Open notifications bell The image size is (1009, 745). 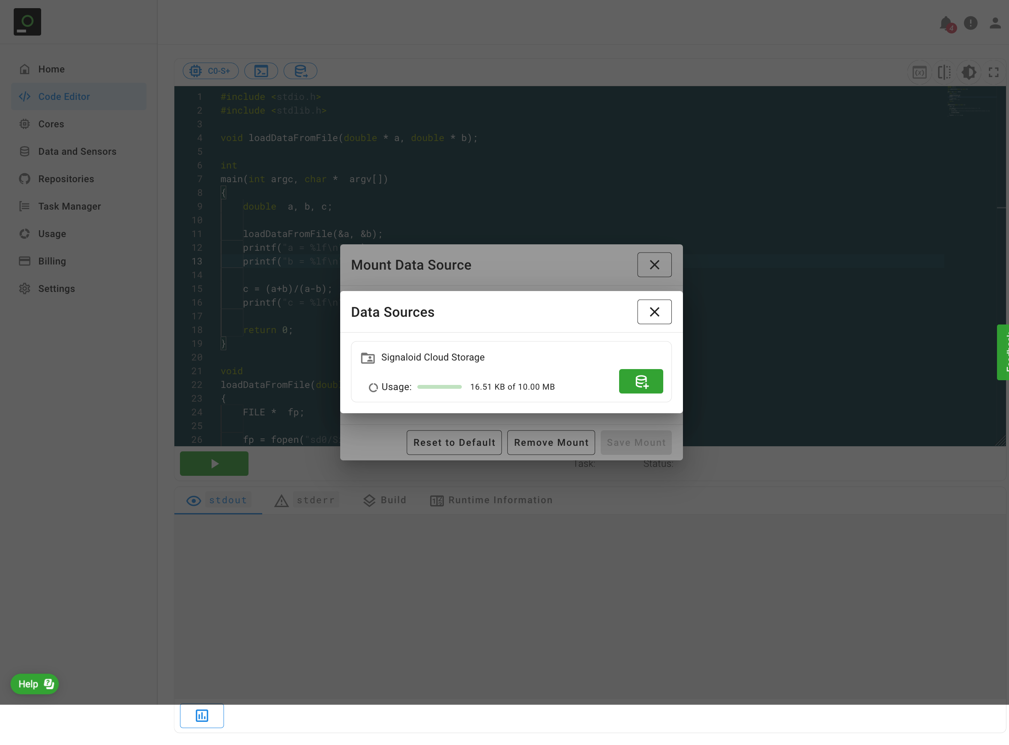pyautogui.click(x=946, y=23)
